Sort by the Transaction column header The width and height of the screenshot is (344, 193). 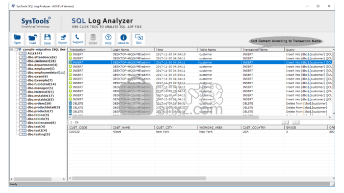coord(89,50)
